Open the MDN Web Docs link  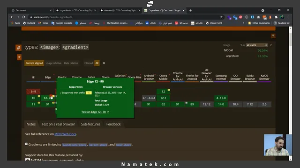click(x=65, y=134)
